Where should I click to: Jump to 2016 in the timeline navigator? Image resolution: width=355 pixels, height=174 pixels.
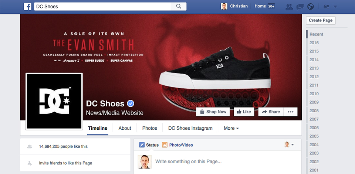[314, 43]
